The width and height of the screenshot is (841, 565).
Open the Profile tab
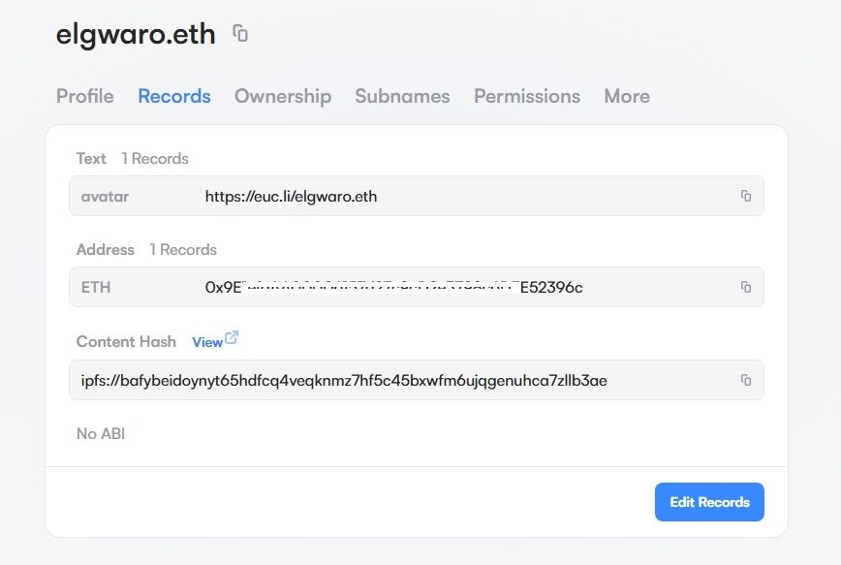(85, 96)
